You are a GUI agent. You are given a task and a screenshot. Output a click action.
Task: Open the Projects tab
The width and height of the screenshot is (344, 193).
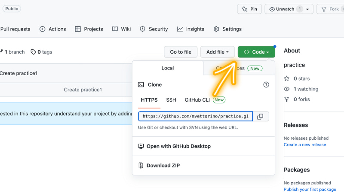click(89, 29)
